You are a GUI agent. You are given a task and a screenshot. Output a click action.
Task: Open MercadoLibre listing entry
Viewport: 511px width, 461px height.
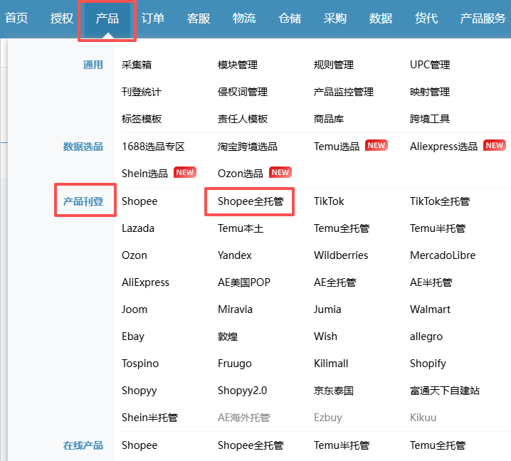(x=443, y=255)
